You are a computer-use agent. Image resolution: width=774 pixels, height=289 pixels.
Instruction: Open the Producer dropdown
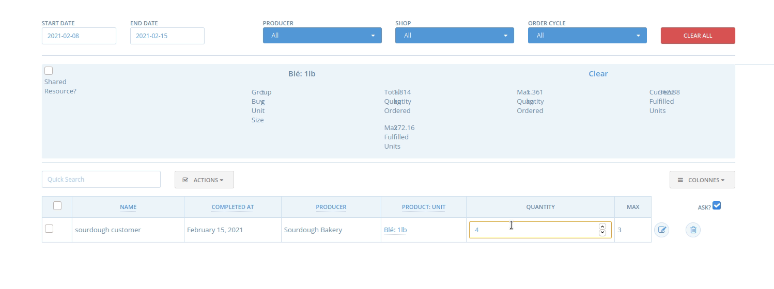click(322, 36)
